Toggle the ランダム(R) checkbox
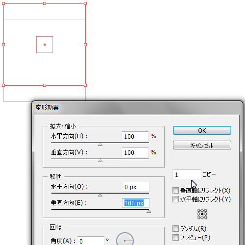Screen dimensions: 245x245 click(x=175, y=229)
